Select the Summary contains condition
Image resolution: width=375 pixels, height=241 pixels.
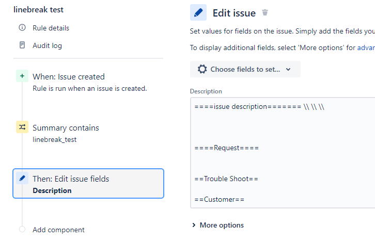tap(66, 128)
